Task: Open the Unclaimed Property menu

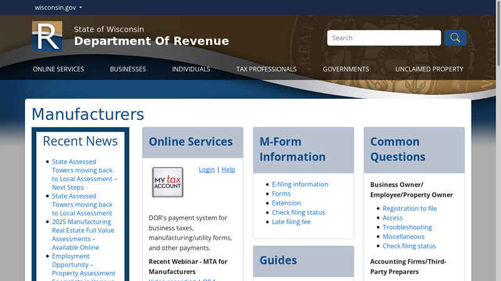Action: coord(429,69)
